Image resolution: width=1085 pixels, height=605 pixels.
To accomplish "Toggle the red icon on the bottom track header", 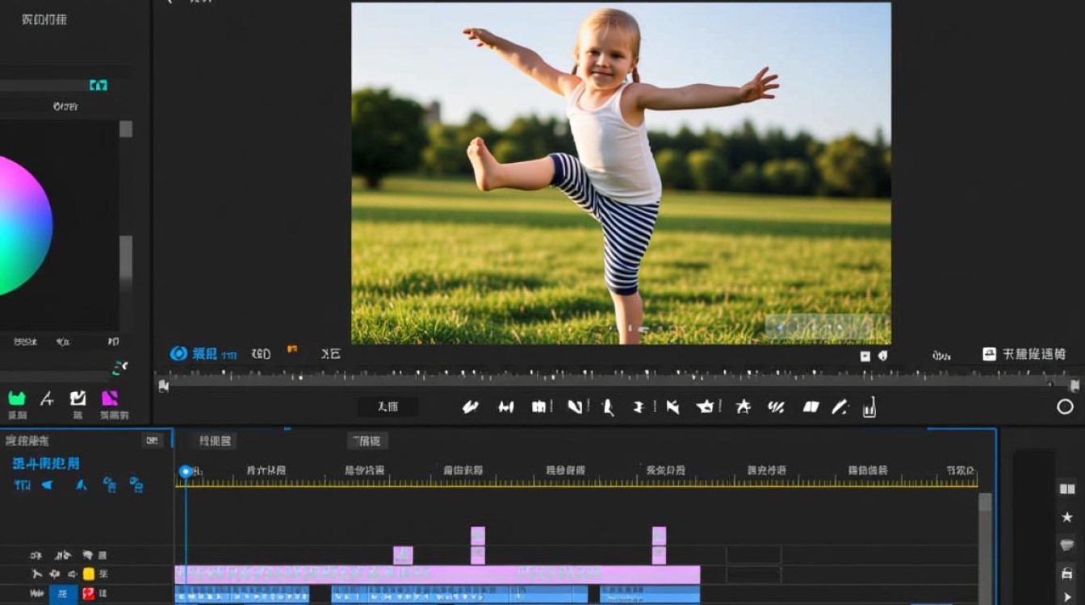I will tap(89, 595).
